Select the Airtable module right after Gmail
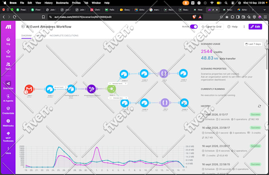Viewport: 269px width, 175px height. [x=50, y=89]
